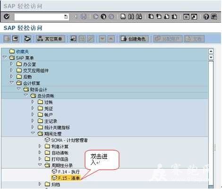Expand the 办公室 folder
222x189 pixels.
[x=11, y=64]
